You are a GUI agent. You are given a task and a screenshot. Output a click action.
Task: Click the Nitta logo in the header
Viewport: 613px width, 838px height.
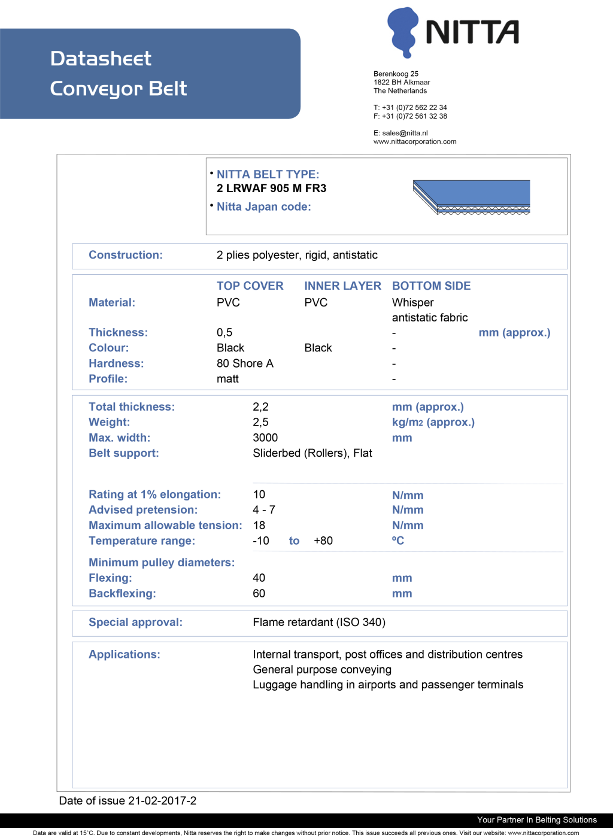pos(453,32)
